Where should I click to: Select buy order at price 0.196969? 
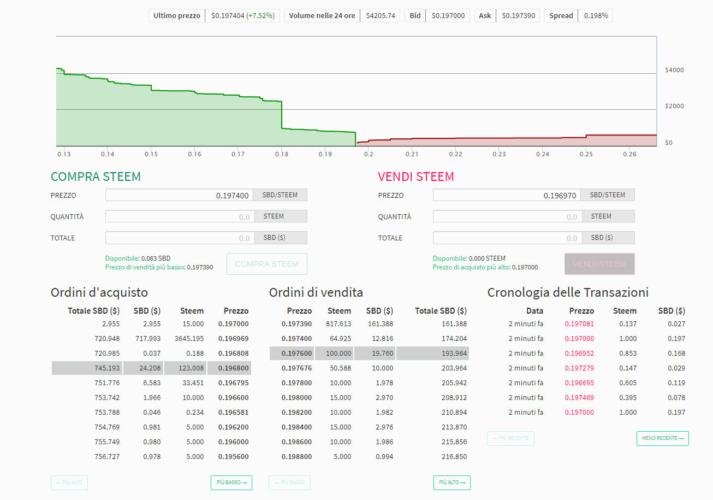click(x=151, y=338)
